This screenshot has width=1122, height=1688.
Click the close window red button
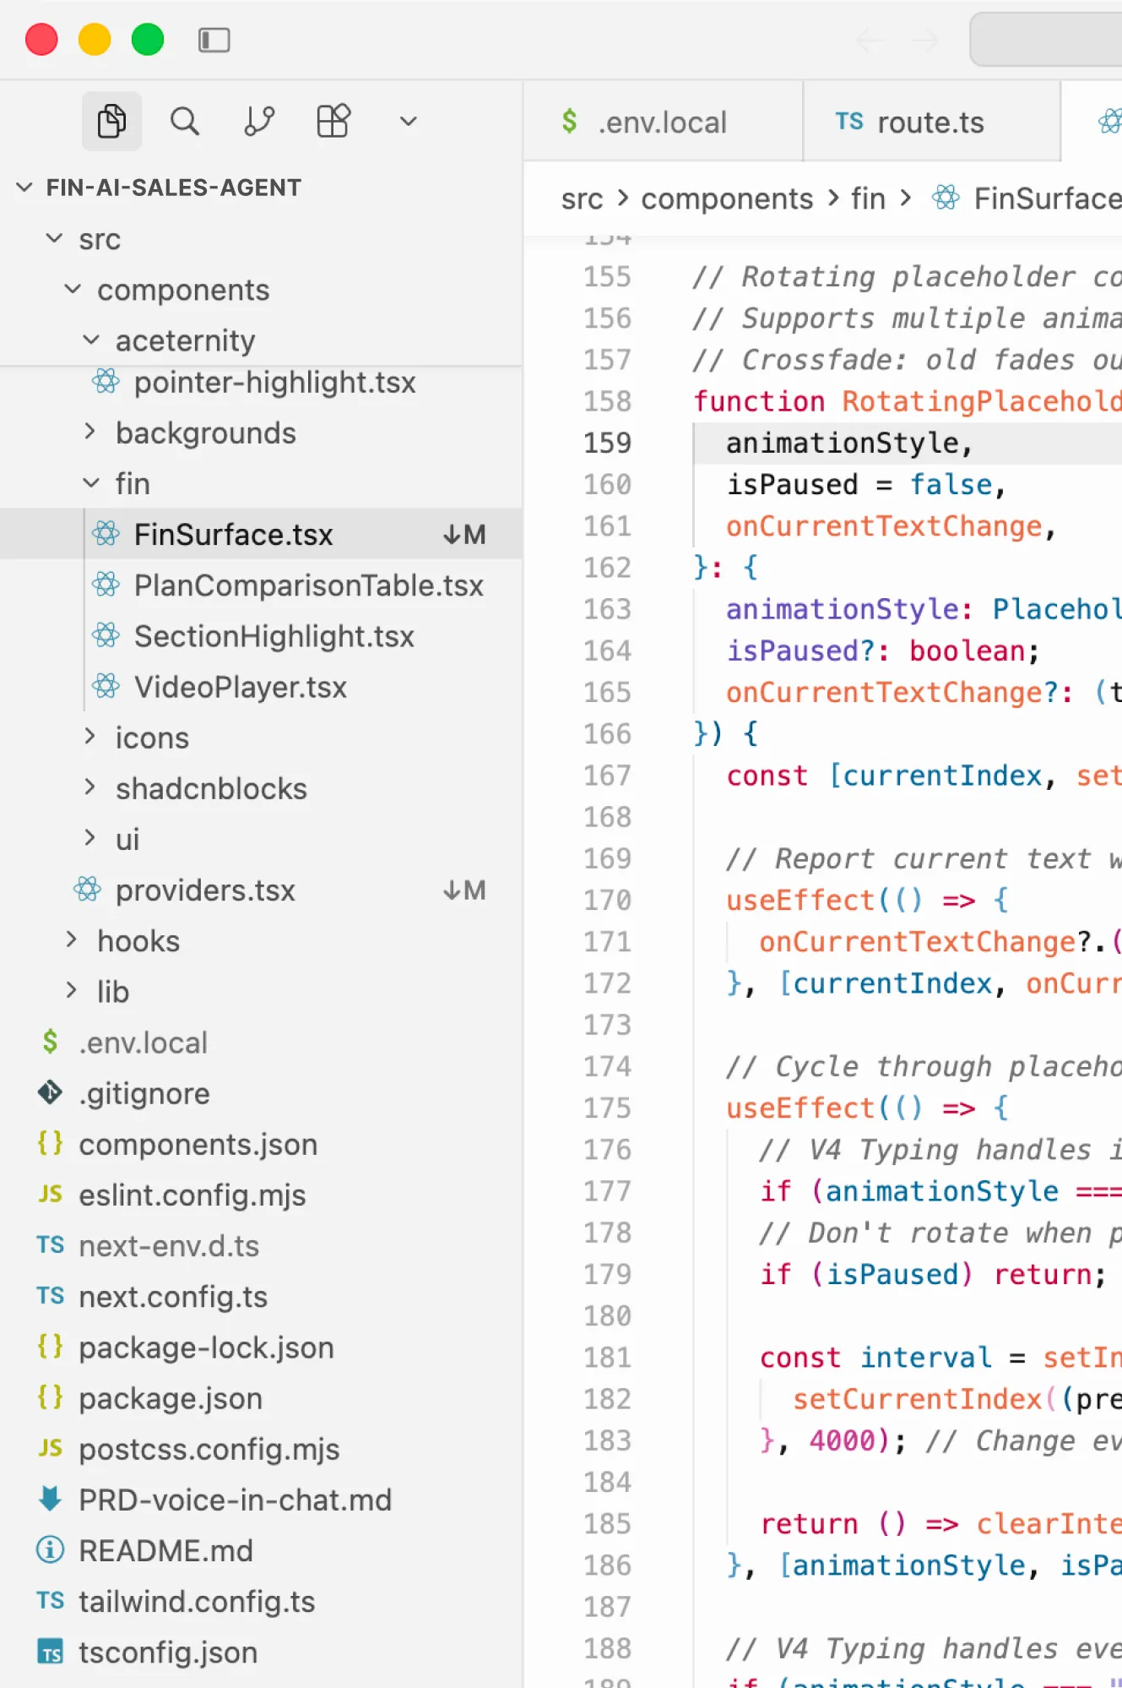pyautogui.click(x=41, y=40)
